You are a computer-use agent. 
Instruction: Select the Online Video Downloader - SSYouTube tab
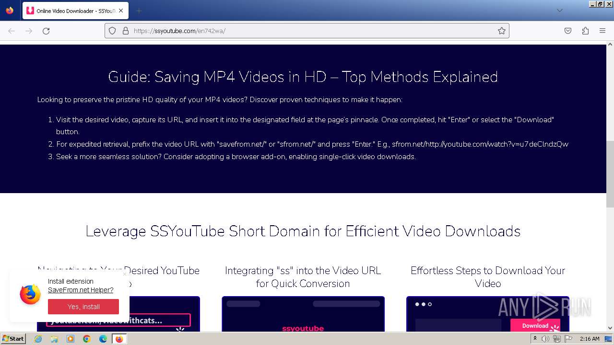point(75,11)
